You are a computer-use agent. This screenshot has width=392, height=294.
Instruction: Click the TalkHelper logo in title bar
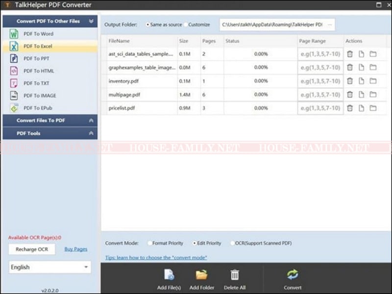click(8, 5)
